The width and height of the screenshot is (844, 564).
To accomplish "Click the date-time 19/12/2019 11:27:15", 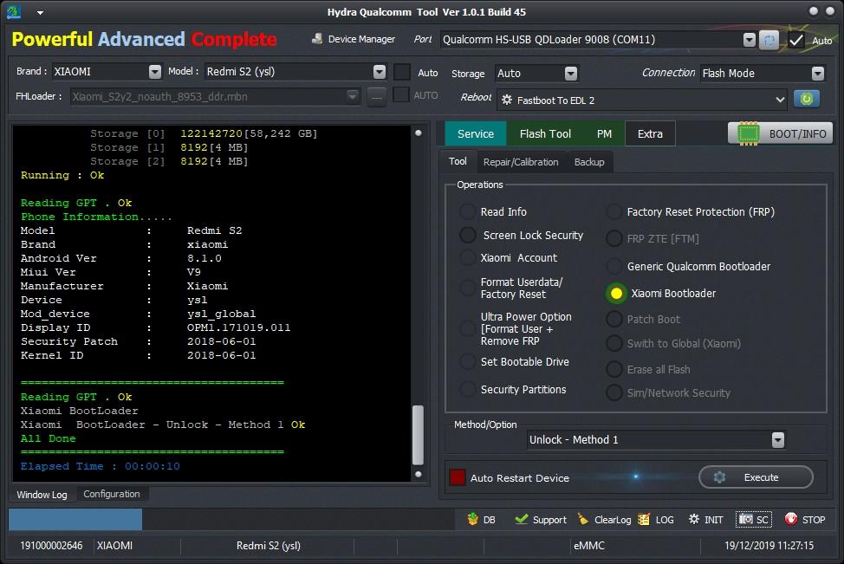I will pyautogui.click(x=769, y=545).
